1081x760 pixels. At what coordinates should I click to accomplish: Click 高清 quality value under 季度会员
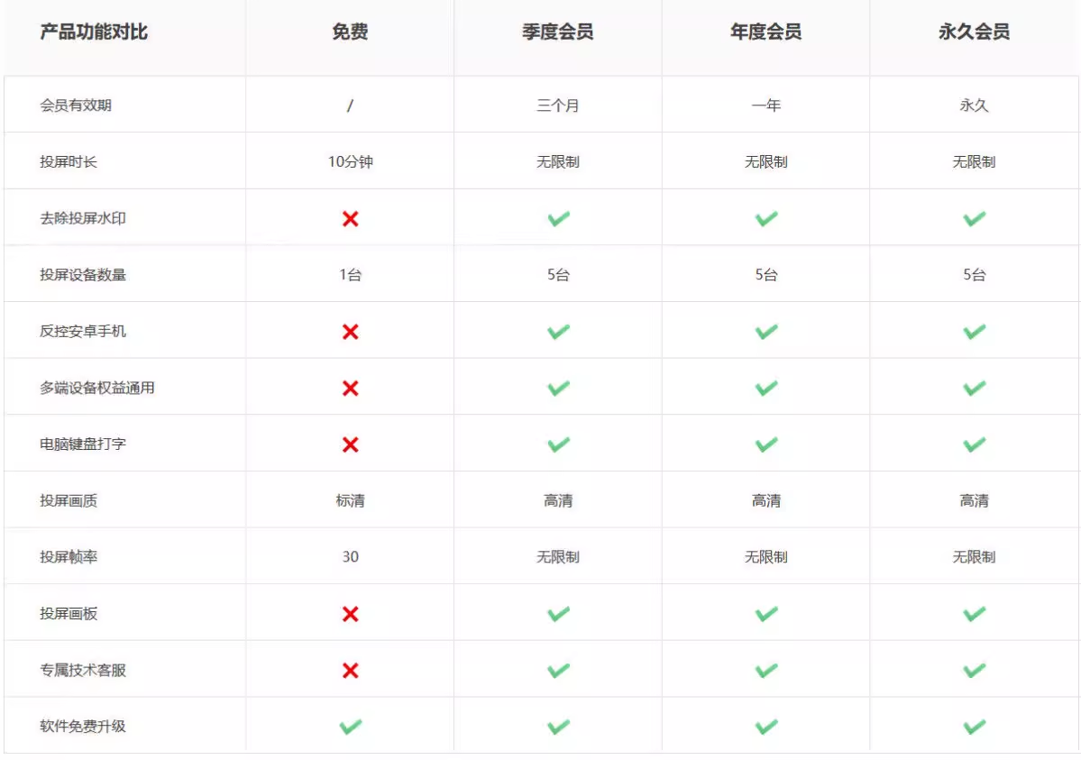[558, 501]
